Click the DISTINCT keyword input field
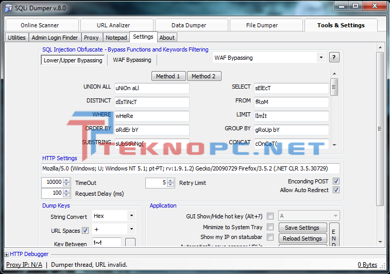 (x=151, y=102)
